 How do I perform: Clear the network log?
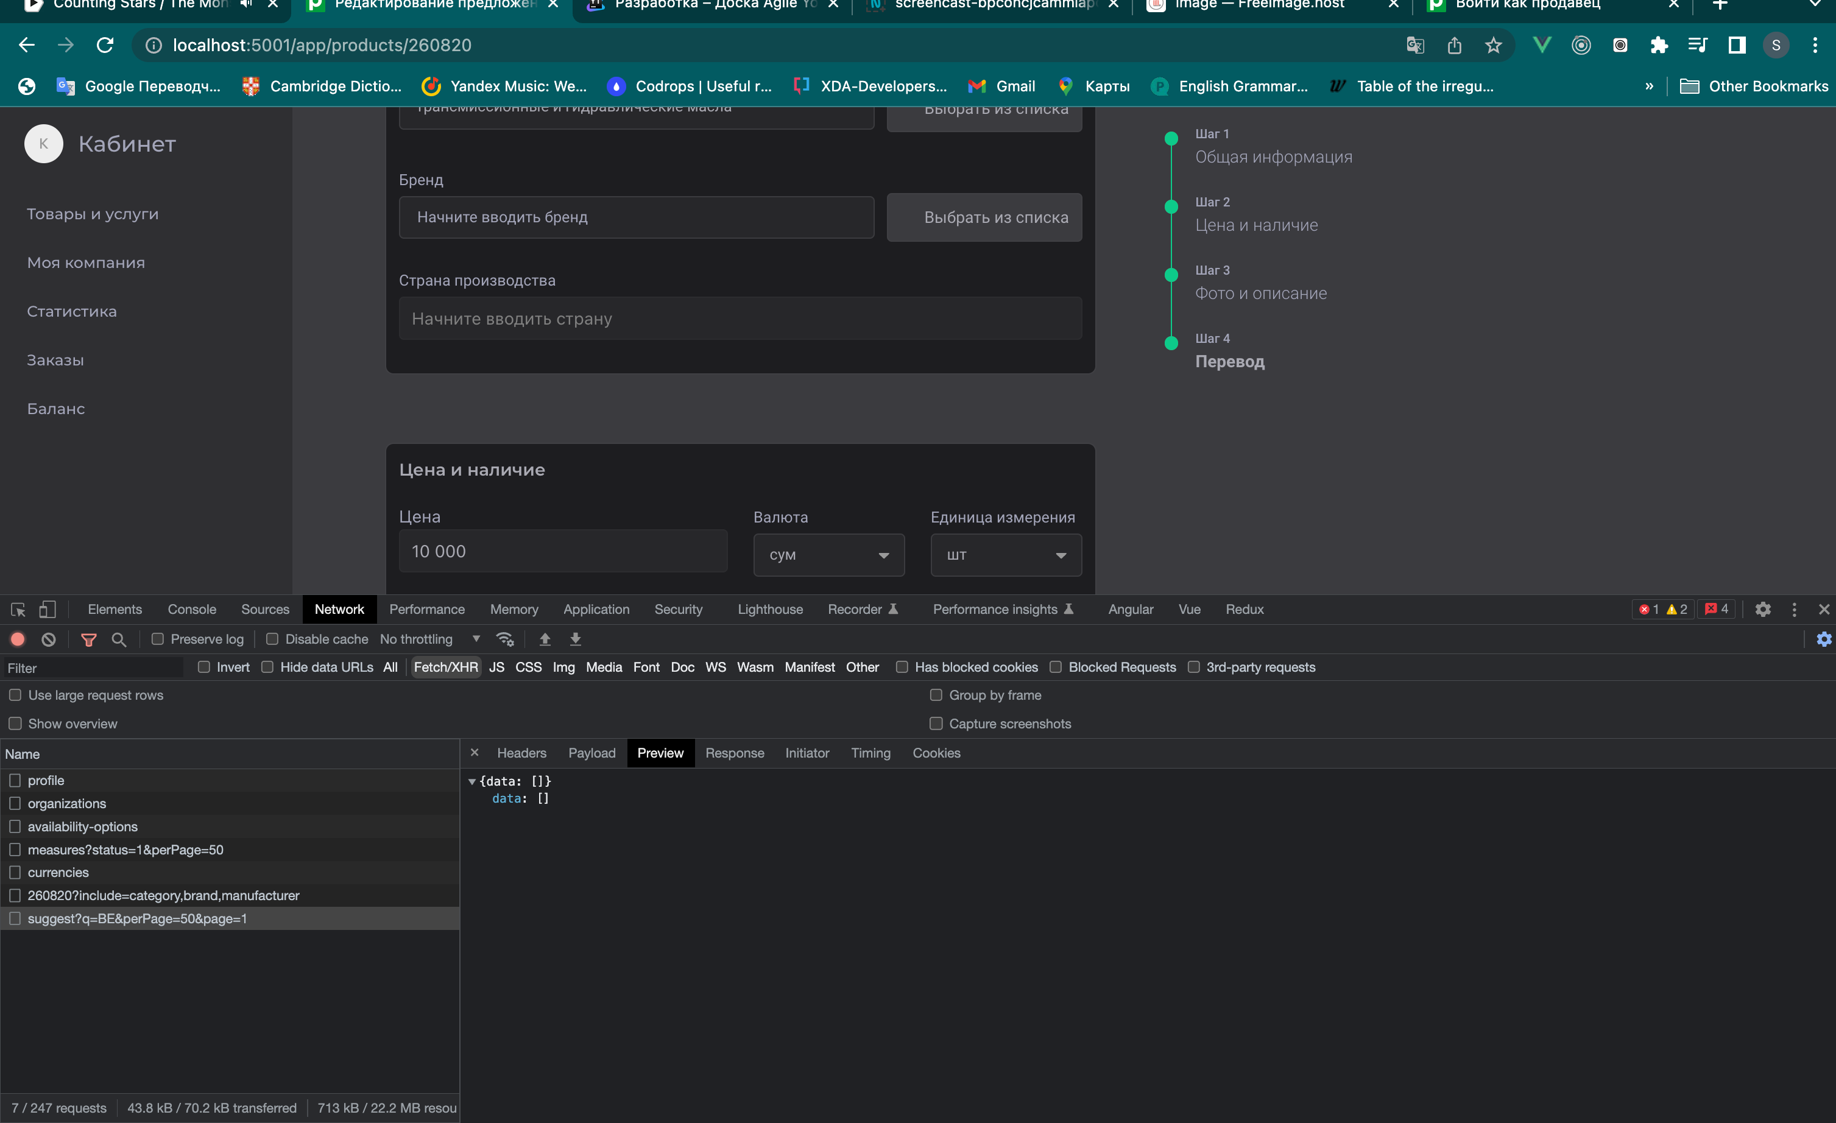coord(49,639)
